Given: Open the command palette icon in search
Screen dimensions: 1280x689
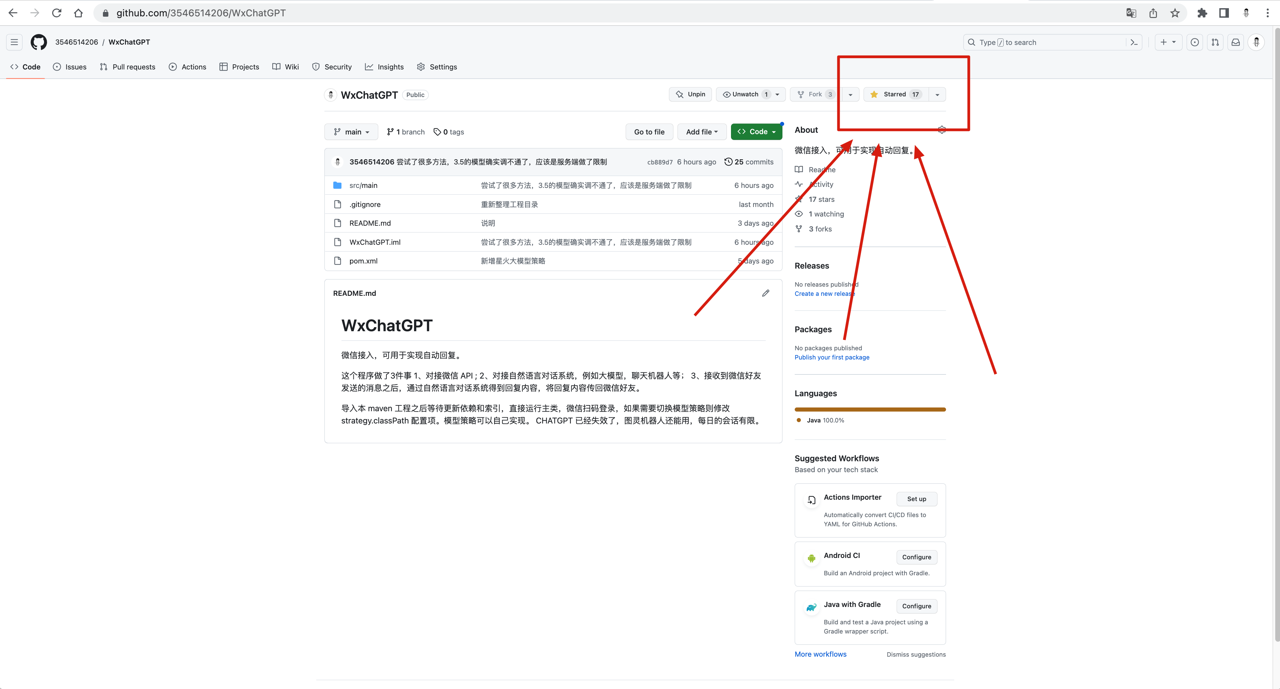Looking at the screenshot, I should coord(1133,42).
